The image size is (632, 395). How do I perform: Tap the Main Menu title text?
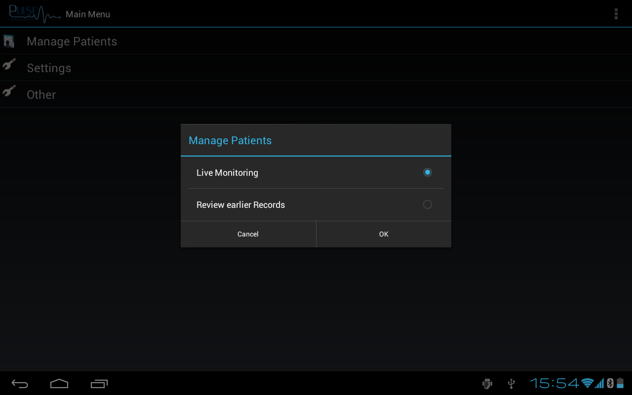(88, 14)
